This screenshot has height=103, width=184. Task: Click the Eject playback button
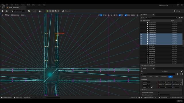click(x=56, y=11)
